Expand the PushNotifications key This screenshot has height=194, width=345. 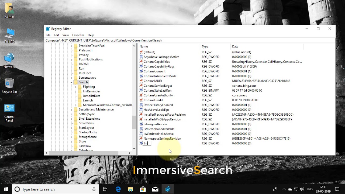point(71,60)
